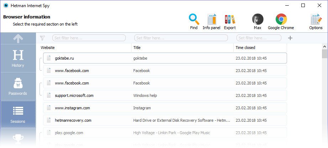This screenshot has width=328, height=148.
Task: Close the Hetman Internet Spy window
Action: point(319,6)
